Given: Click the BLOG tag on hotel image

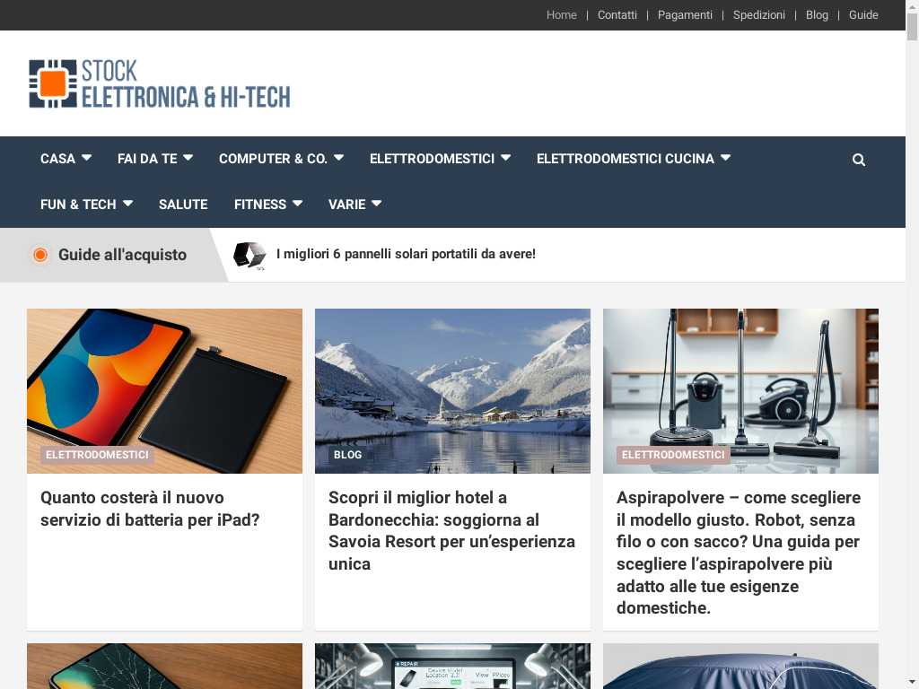Looking at the screenshot, I should coord(347,455).
